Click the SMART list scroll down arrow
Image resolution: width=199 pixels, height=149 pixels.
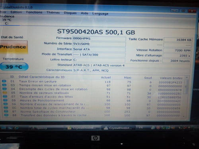(x=184, y=116)
